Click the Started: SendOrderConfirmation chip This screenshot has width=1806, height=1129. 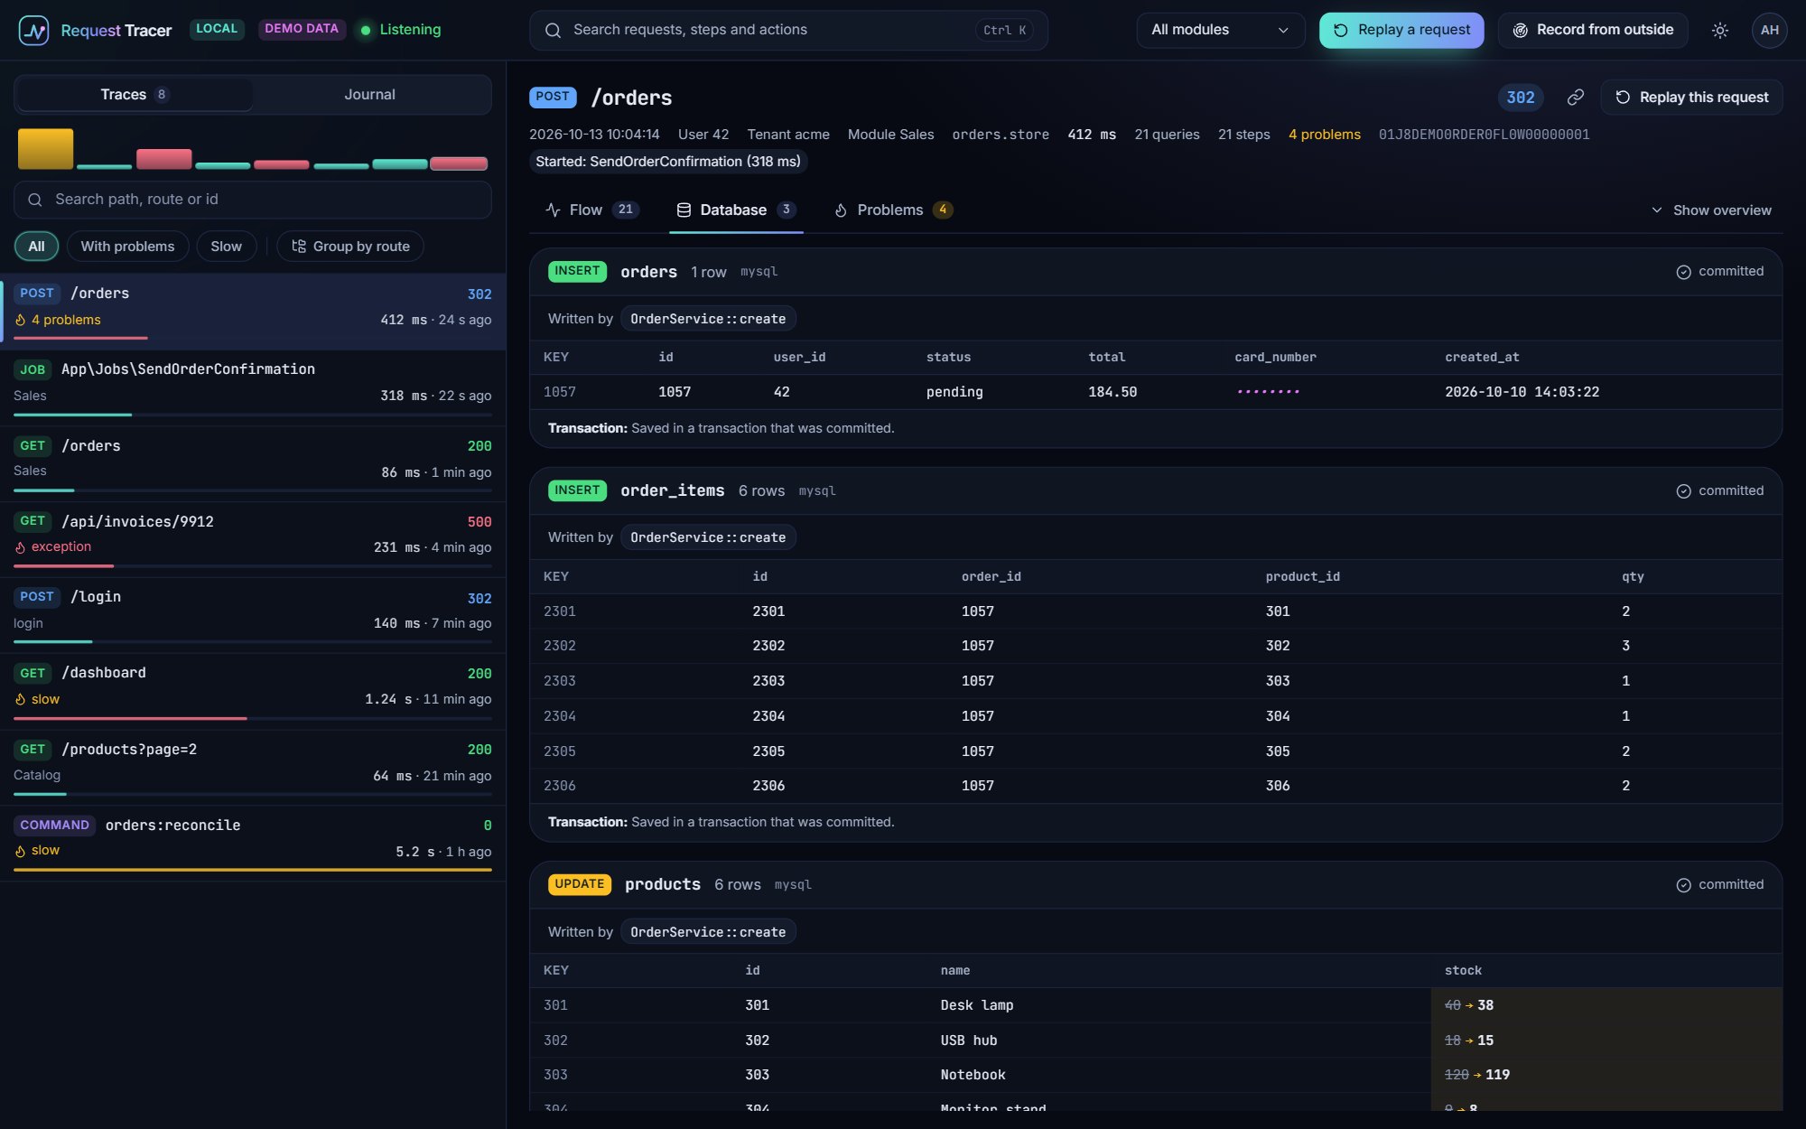point(668,162)
